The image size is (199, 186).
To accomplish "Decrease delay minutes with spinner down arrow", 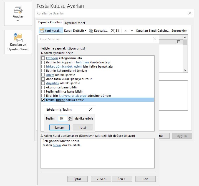I will pyautogui.click(x=70, y=120).
